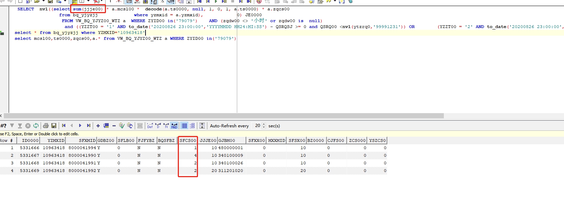Open the filter funnel dropdown in grid toolbar
Image resolution: width=564 pixels, height=200 pixels.
(x=12, y=126)
